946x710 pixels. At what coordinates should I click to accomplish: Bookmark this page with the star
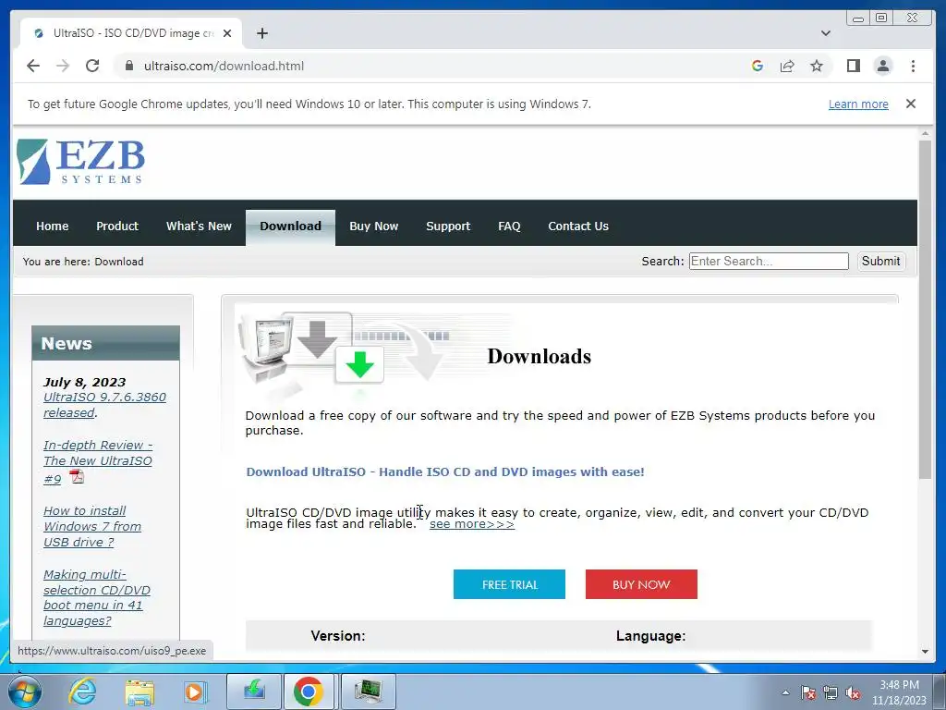[817, 66]
